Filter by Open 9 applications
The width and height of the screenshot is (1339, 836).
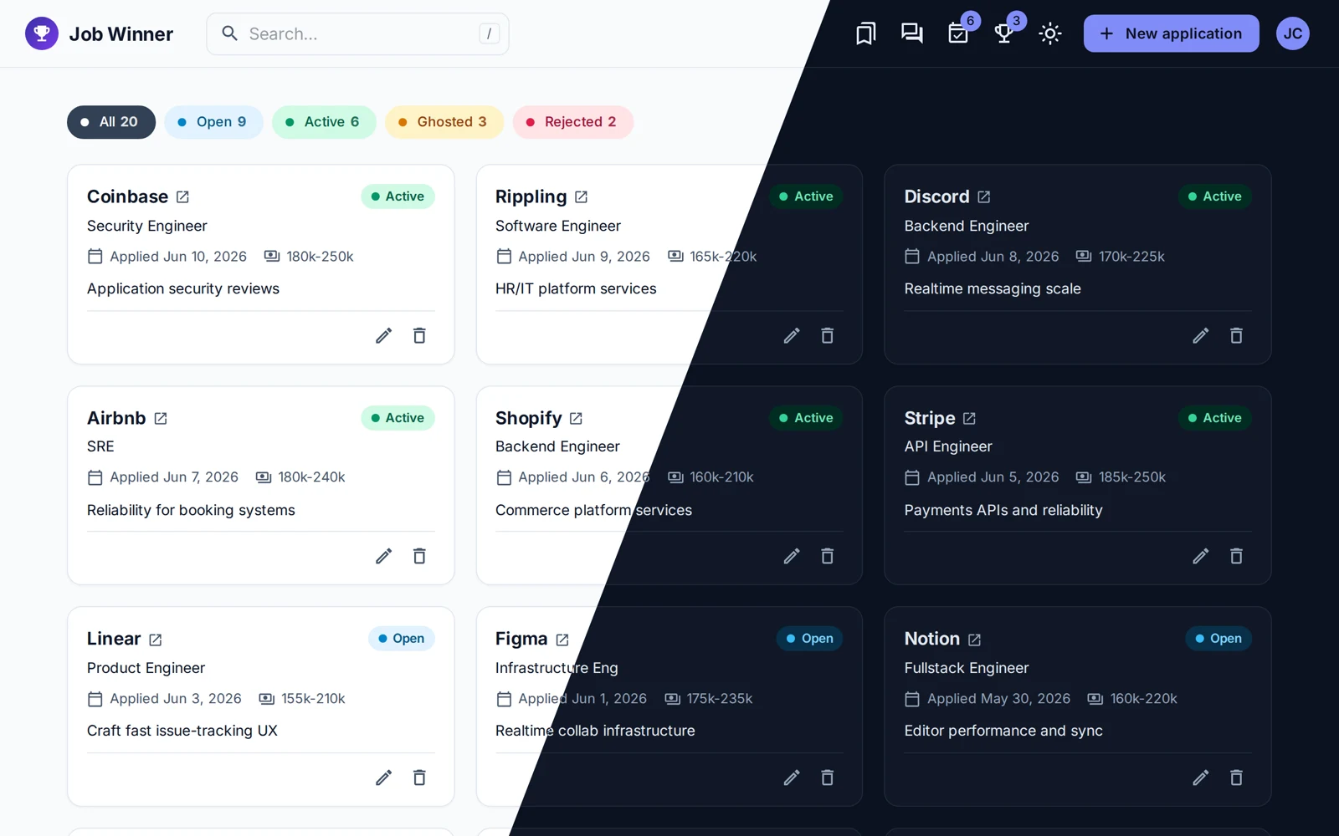click(x=213, y=122)
